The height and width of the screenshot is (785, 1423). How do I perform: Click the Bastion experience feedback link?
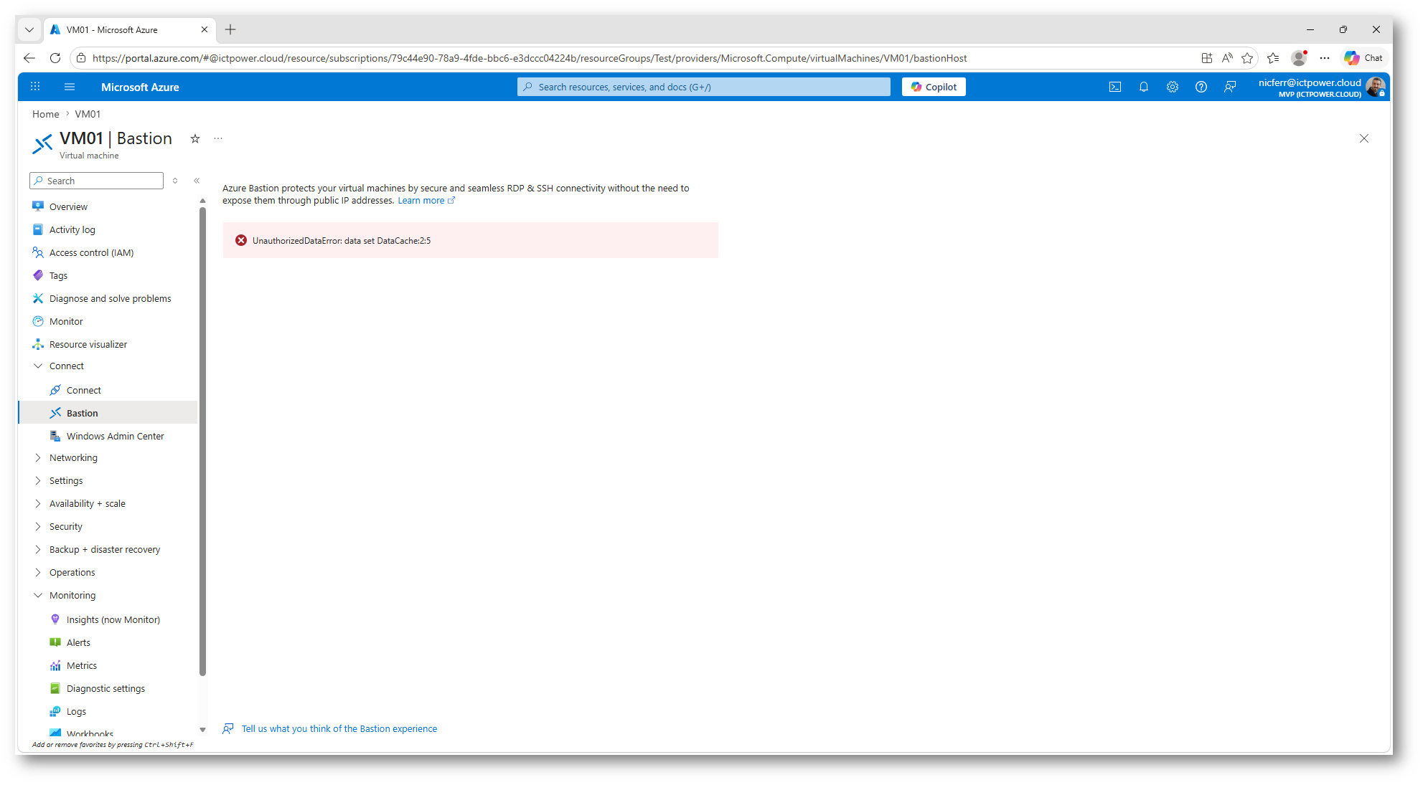tap(339, 728)
